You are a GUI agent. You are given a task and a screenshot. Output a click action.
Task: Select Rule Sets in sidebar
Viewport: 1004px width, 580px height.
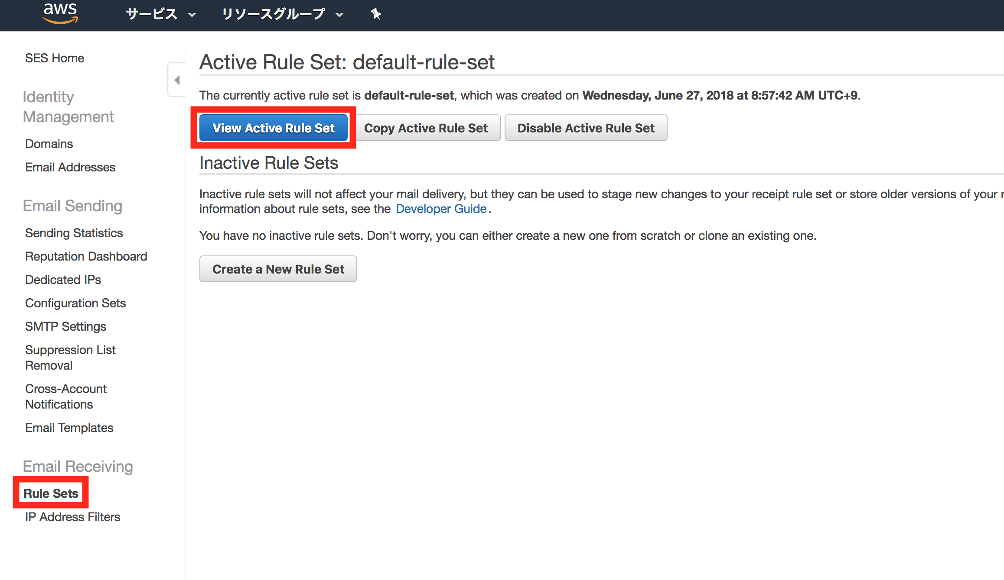click(51, 493)
